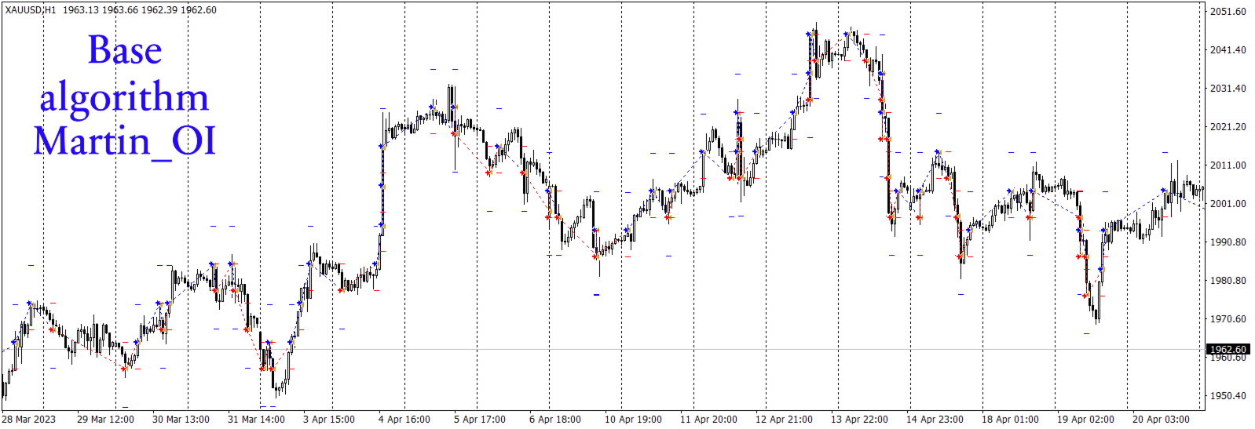Click price scale value 1980.80
This screenshot has height=429, width=1255.
coord(1228,281)
